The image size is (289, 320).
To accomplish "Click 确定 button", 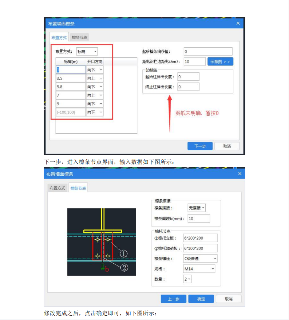I will pos(201,299).
